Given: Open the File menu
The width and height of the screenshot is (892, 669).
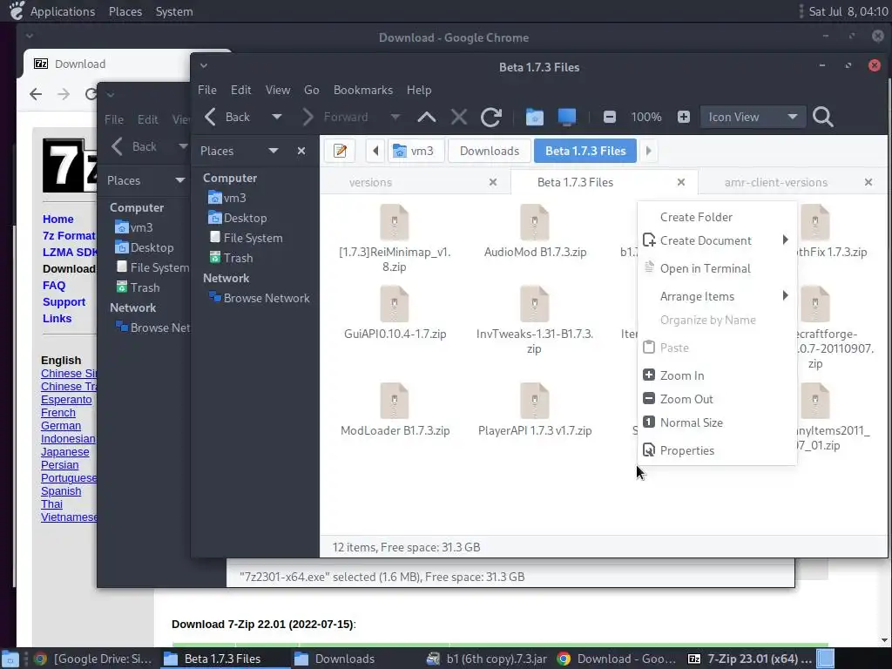Looking at the screenshot, I should coord(207,90).
